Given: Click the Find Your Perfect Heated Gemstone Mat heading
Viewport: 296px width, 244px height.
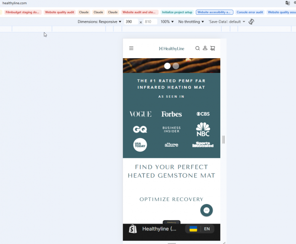Looking at the screenshot, I should tap(172, 172).
